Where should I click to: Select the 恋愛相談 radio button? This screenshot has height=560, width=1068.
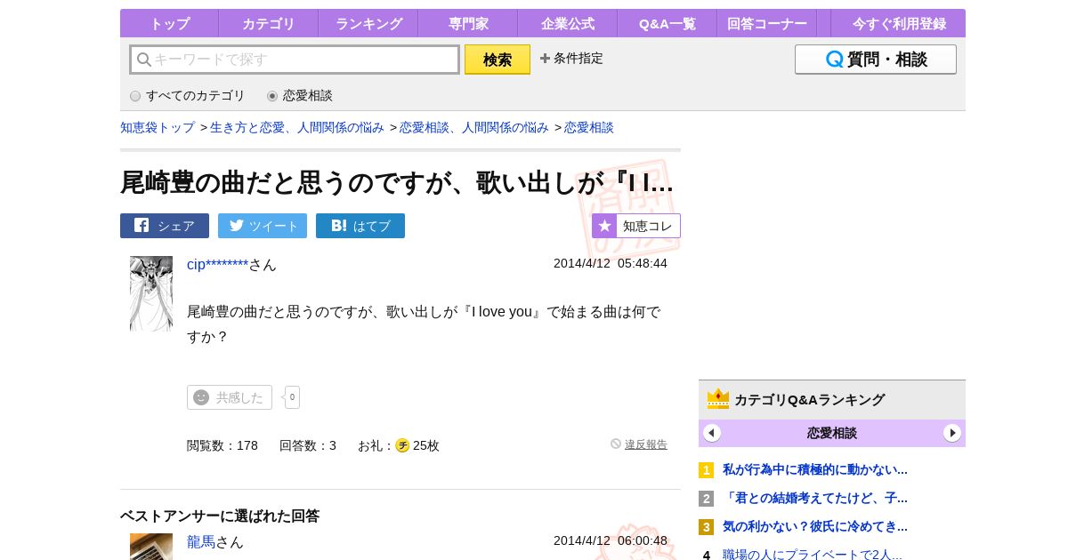coord(272,96)
